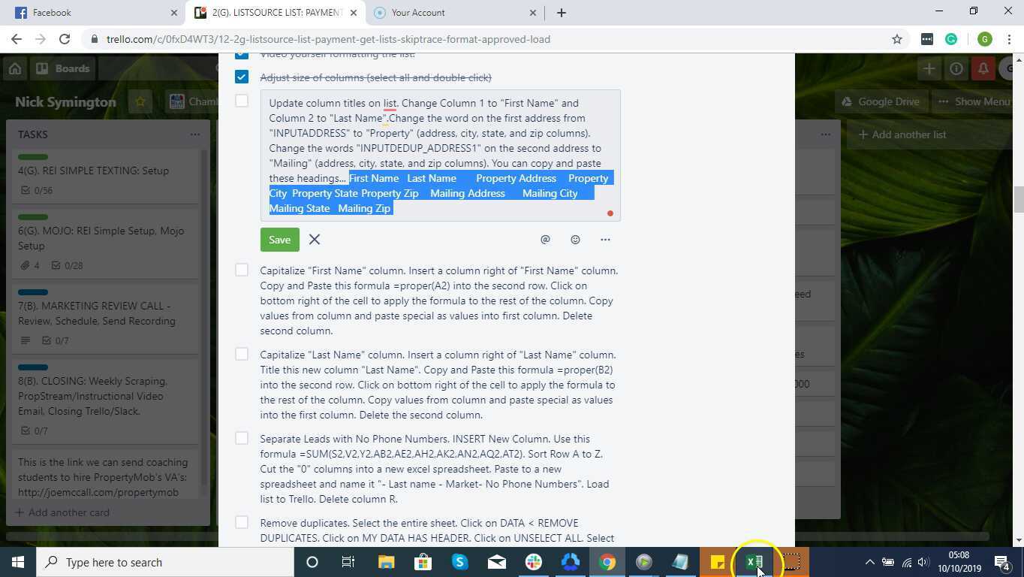This screenshot has width=1024, height=577.
Task: Open the TASKS list options menu
Action: [x=194, y=134]
